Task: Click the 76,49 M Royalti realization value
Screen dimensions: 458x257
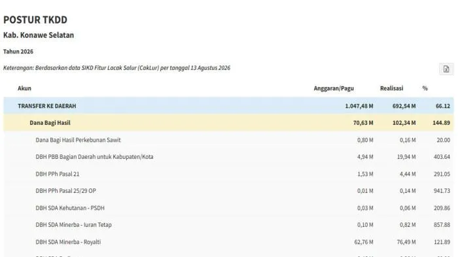Action: (x=406, y=242)
